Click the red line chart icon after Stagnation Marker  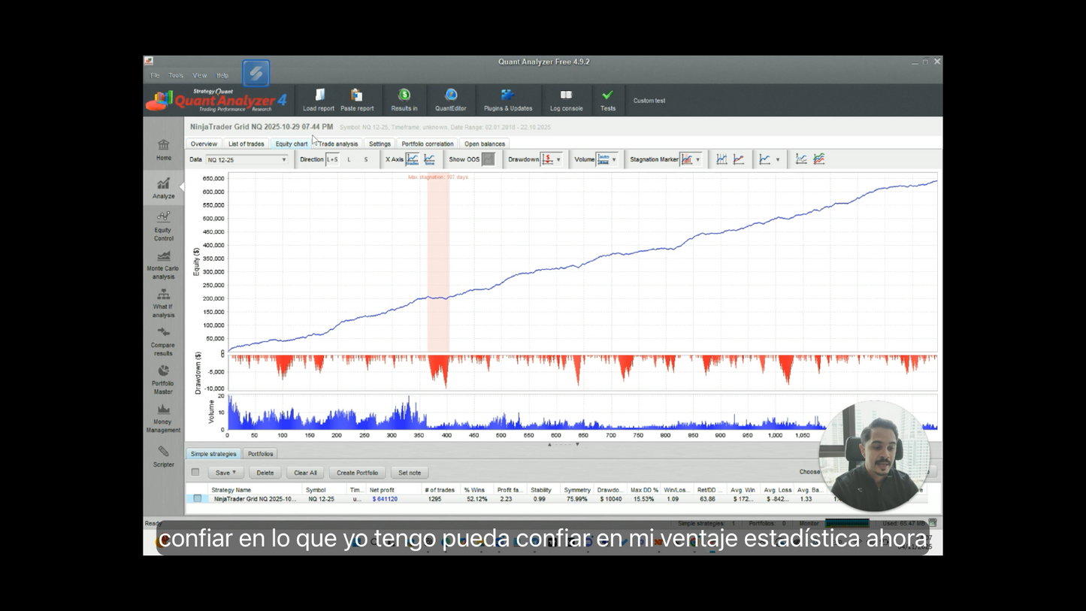coord(739,159)
